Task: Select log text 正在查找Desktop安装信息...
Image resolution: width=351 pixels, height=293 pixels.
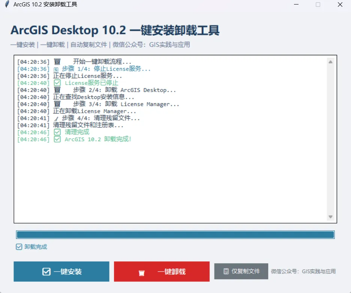Action: coord(94,97)
